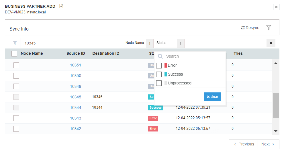
Task: Click the Status filter options dots
Action: [181, 43]
